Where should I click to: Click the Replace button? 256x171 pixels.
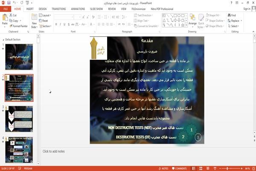pos(234,21)
